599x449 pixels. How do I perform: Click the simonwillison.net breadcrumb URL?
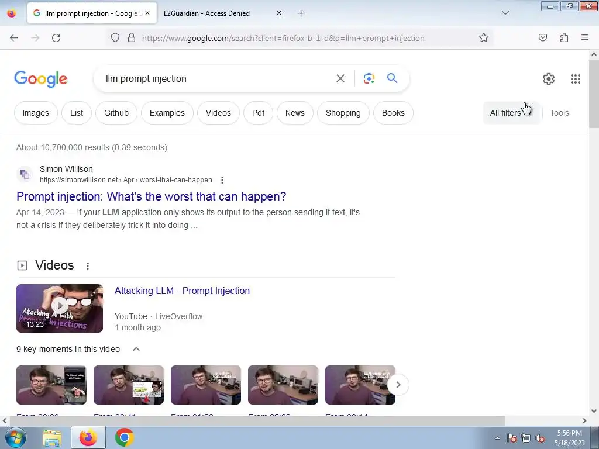point(126,180)
